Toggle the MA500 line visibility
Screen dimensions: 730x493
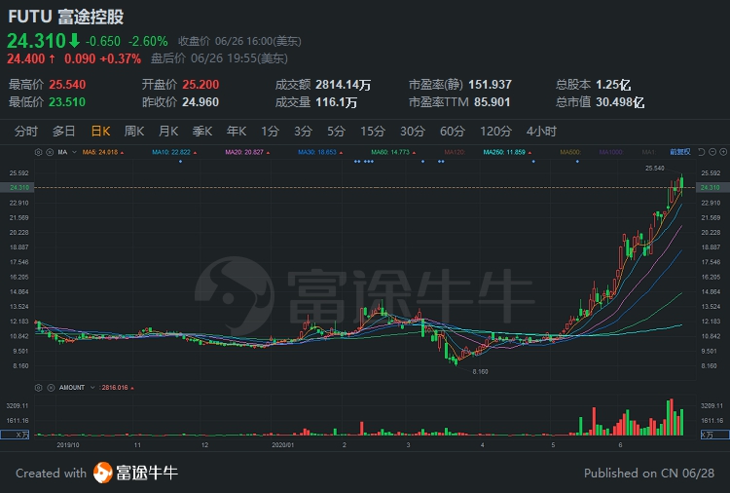(570, 152)
